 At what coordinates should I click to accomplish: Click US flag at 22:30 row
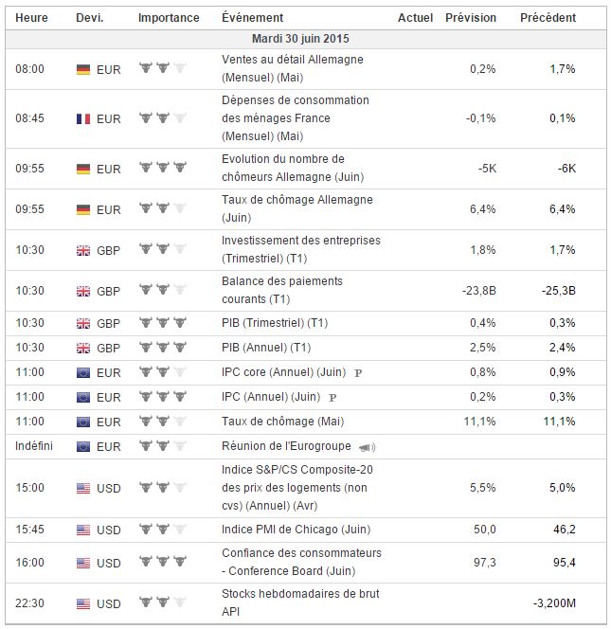tap(82, 603)
